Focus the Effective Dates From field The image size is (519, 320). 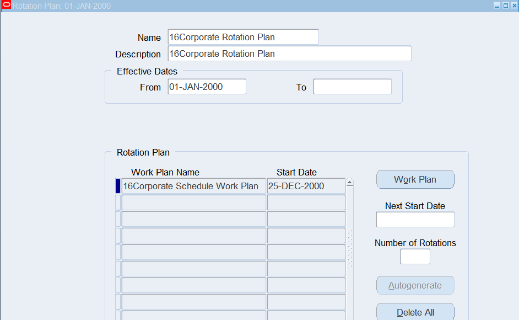click(207, 87)
